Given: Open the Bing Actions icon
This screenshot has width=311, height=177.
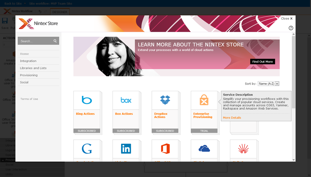Looking at the screenshot, I should (x=87, y=100).
